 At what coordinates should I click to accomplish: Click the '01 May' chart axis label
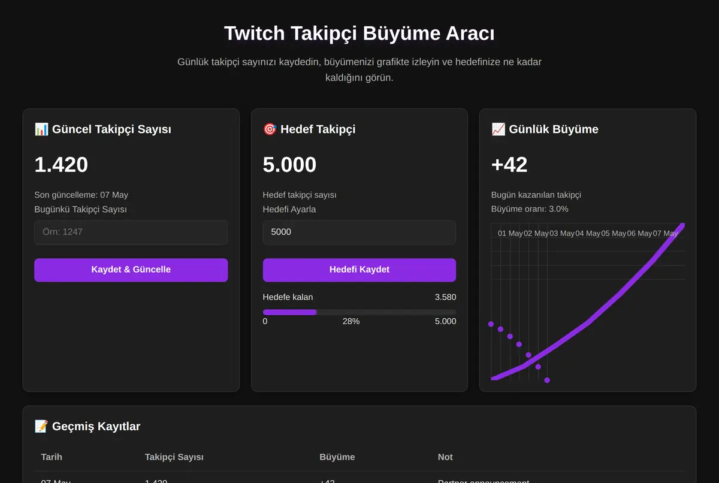tap(510, 233)
